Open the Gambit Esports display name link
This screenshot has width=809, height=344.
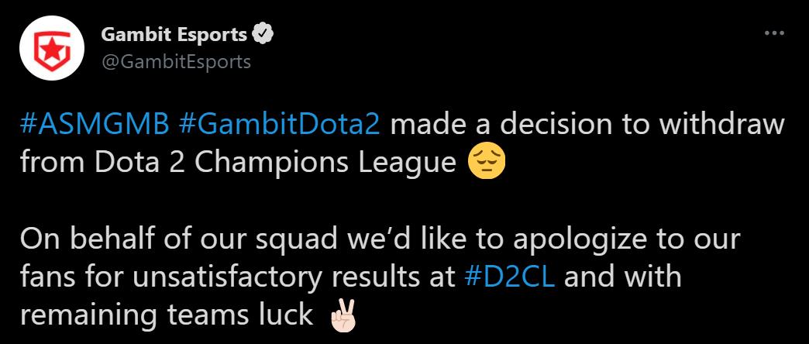point(174,35)
